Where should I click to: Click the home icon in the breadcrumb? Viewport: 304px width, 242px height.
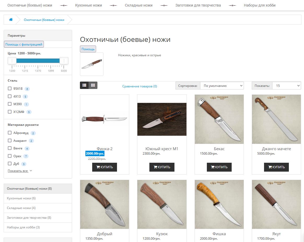[x=11, y=19]
